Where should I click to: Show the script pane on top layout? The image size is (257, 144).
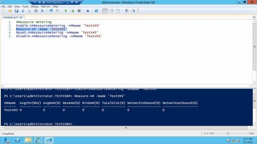(x=105, y=11)
